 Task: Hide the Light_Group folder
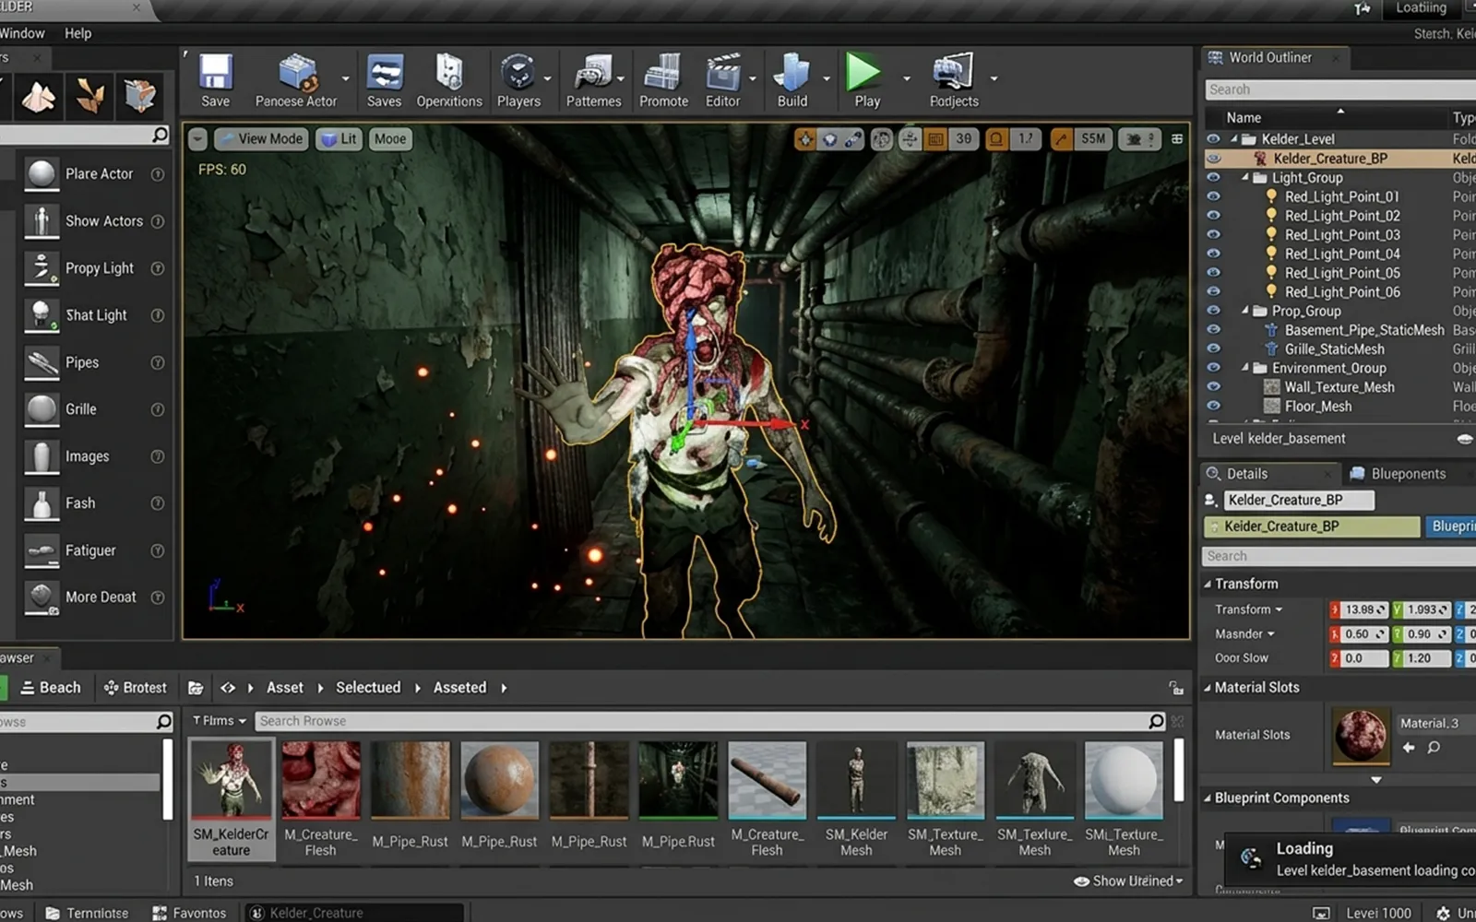click(x=1213, y=177)
